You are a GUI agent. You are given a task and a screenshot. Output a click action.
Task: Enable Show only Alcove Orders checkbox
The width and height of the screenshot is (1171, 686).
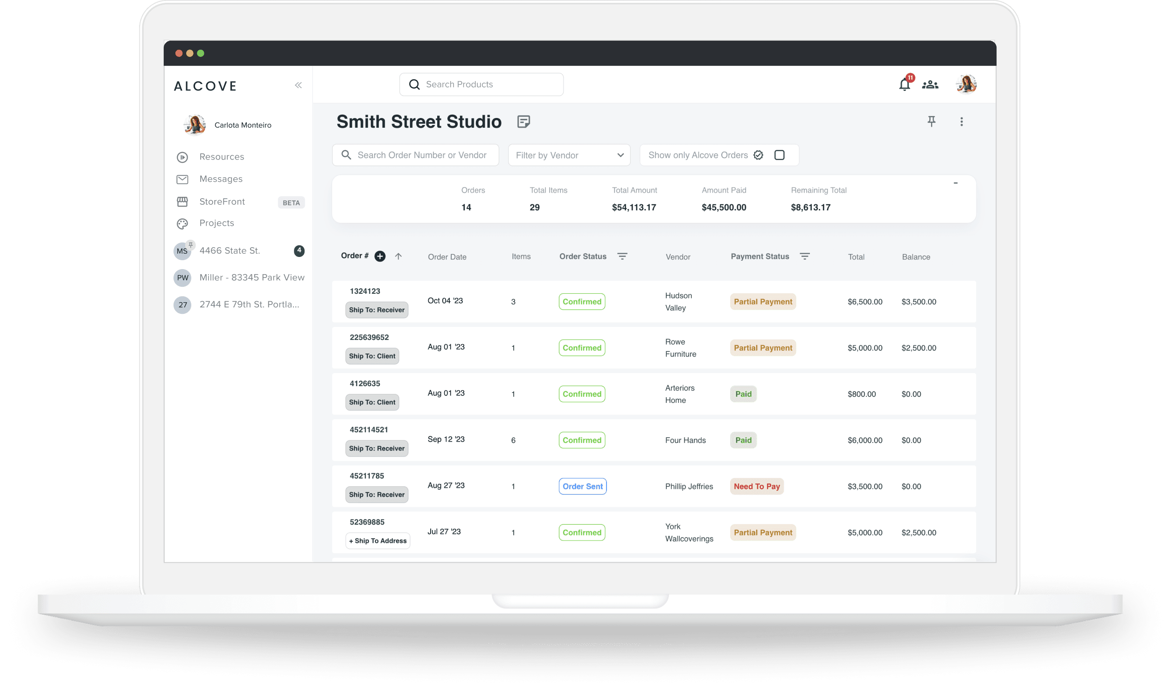(779, 155)
